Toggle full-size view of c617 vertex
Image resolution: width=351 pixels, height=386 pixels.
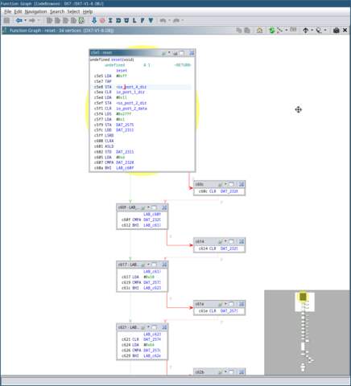(x=154, y=265)
